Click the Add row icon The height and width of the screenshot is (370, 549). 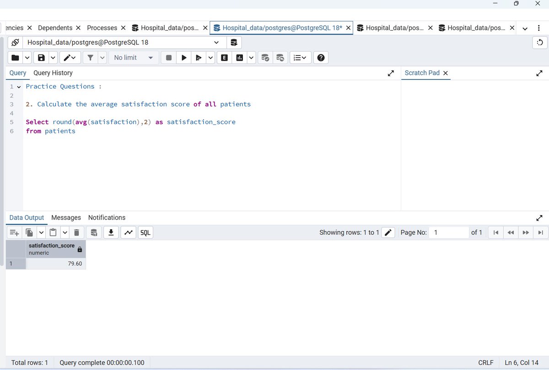click(15, 233)
